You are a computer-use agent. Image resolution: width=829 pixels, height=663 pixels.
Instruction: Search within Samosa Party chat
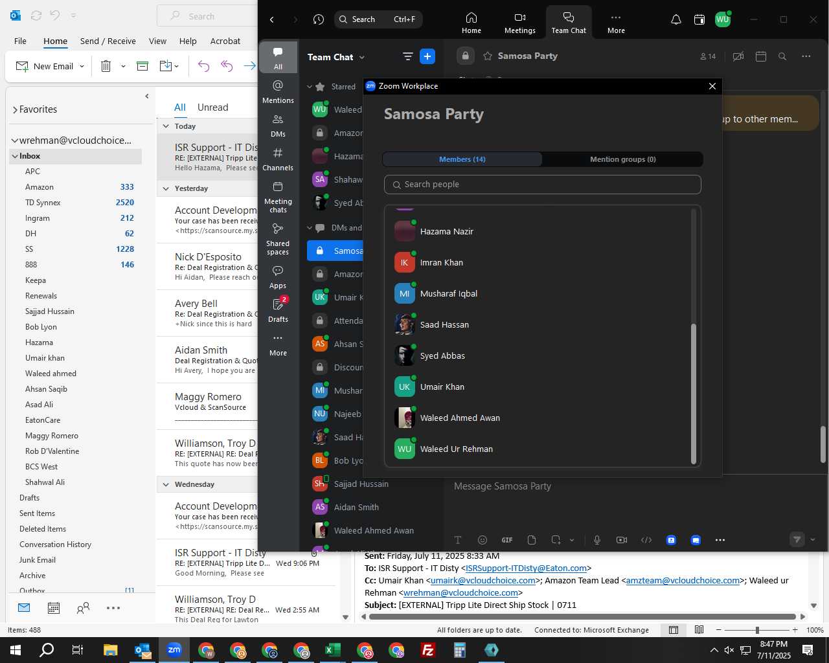[782, 56]
